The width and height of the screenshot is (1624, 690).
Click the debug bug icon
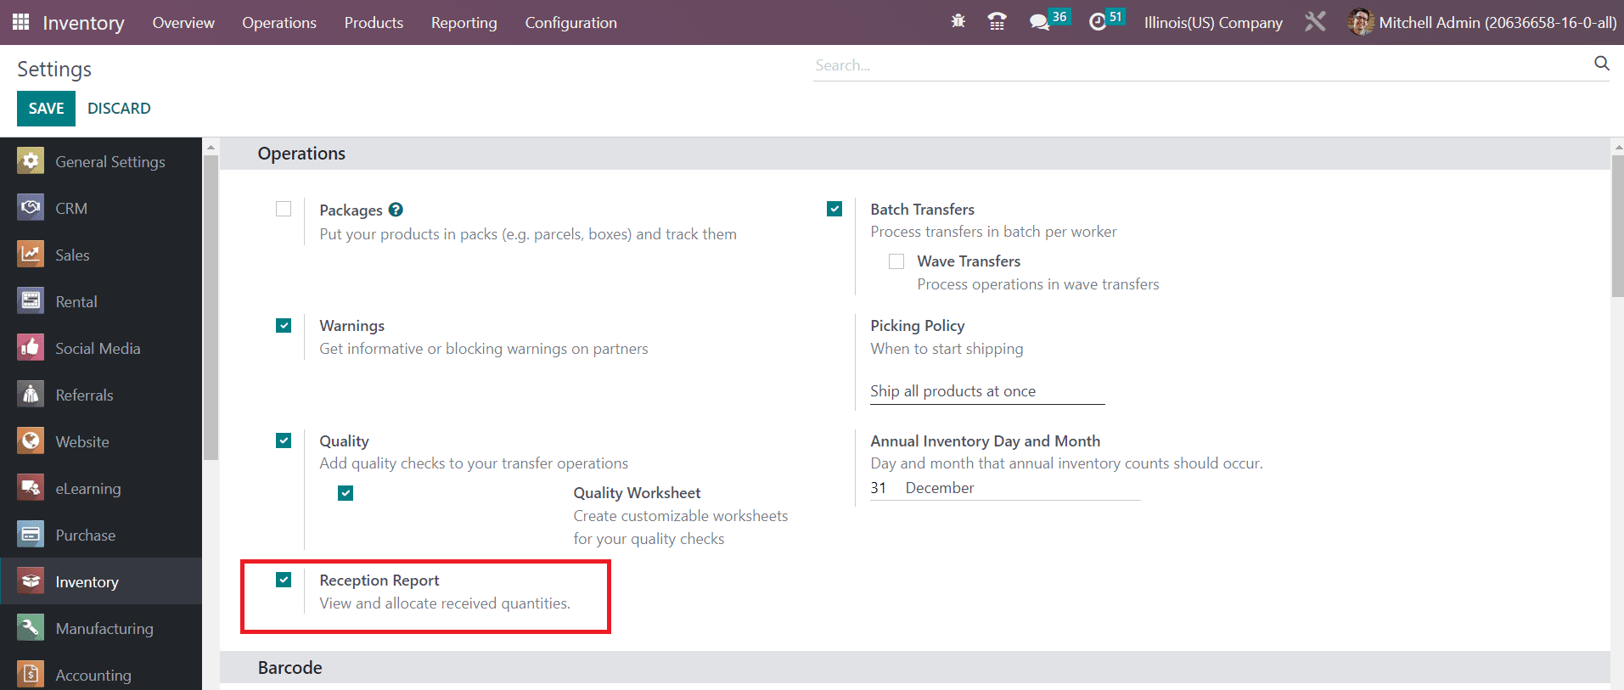point(958,22)
